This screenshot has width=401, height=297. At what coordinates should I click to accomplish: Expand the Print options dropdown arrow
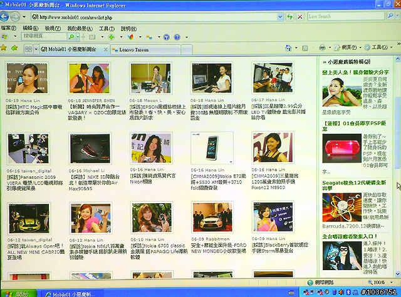[x=330, y=48]
